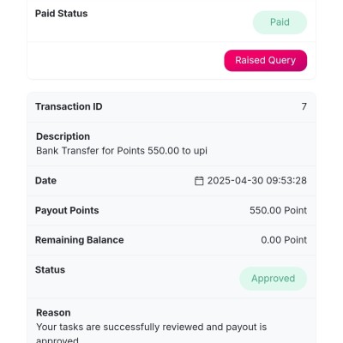Screen dimensions: 343x343
Task: Click the Status label
Action: (50, 270)
